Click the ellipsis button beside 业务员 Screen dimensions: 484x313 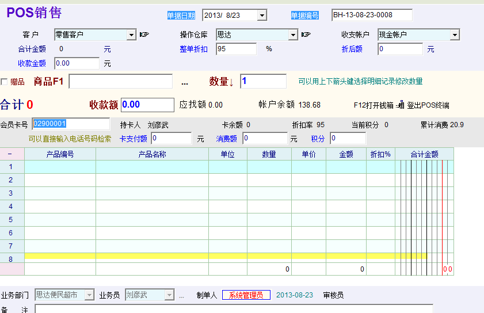point(182,295)
